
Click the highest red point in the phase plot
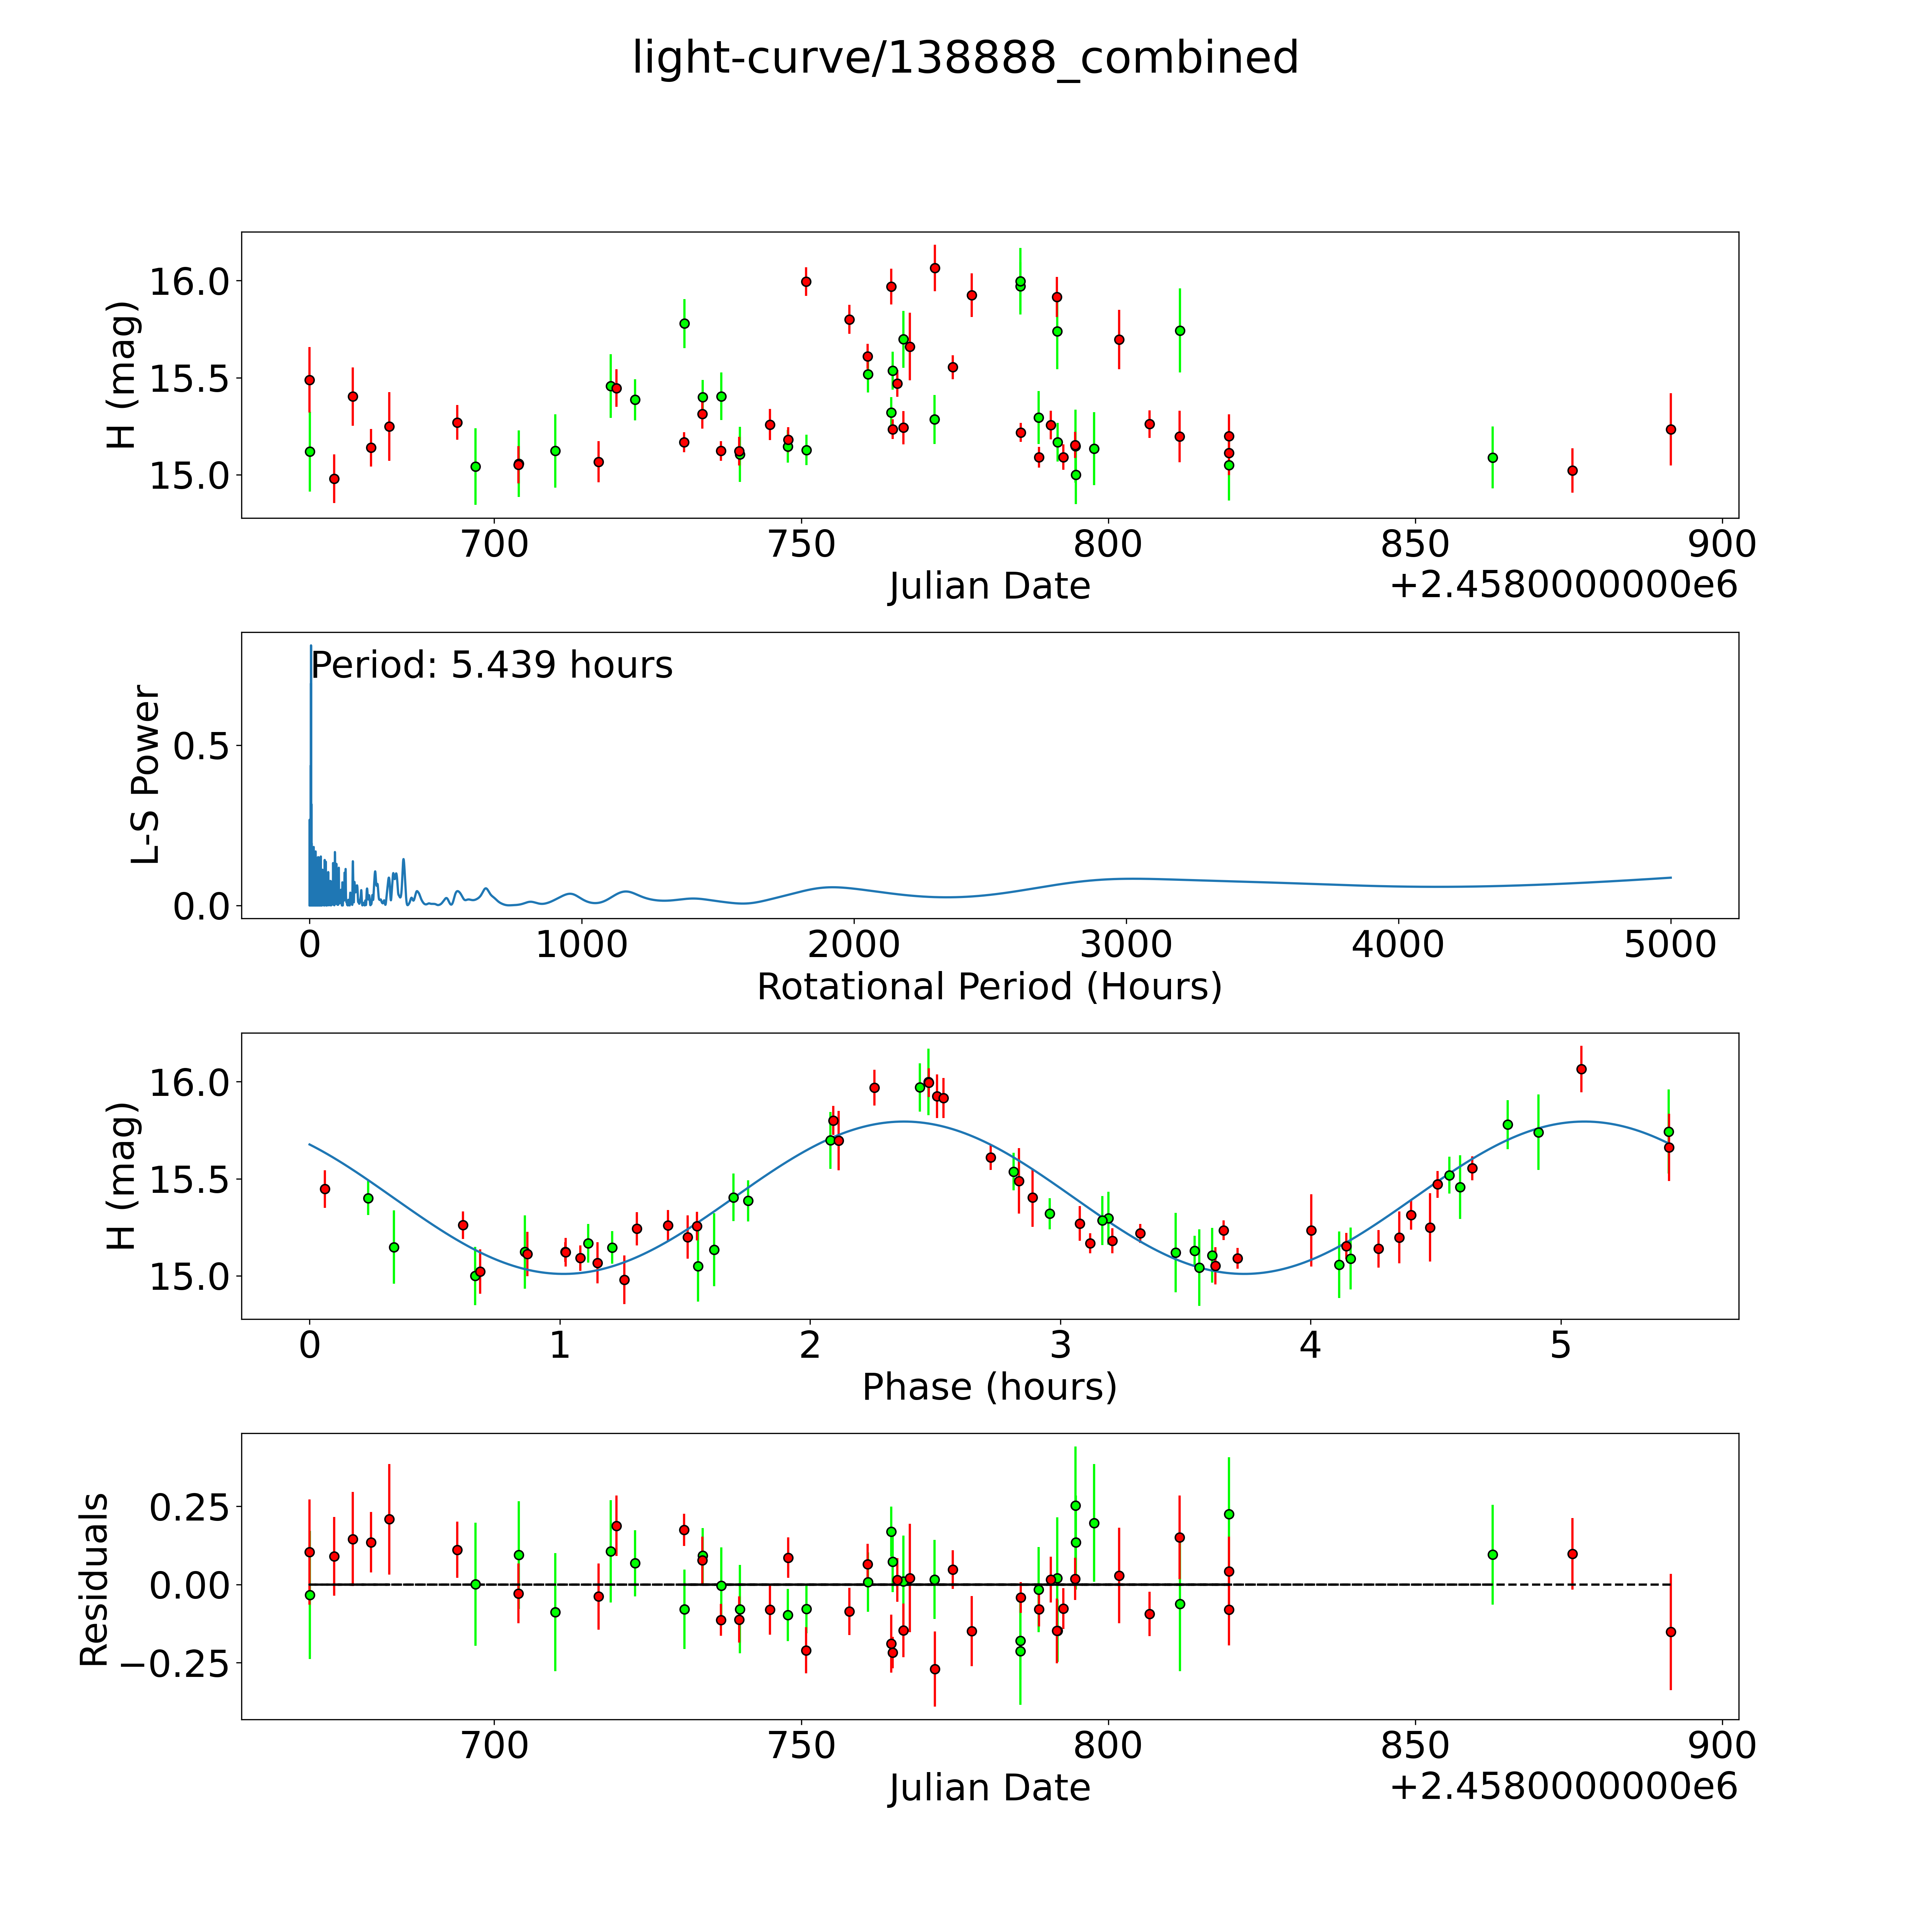coord(1581,1069)
